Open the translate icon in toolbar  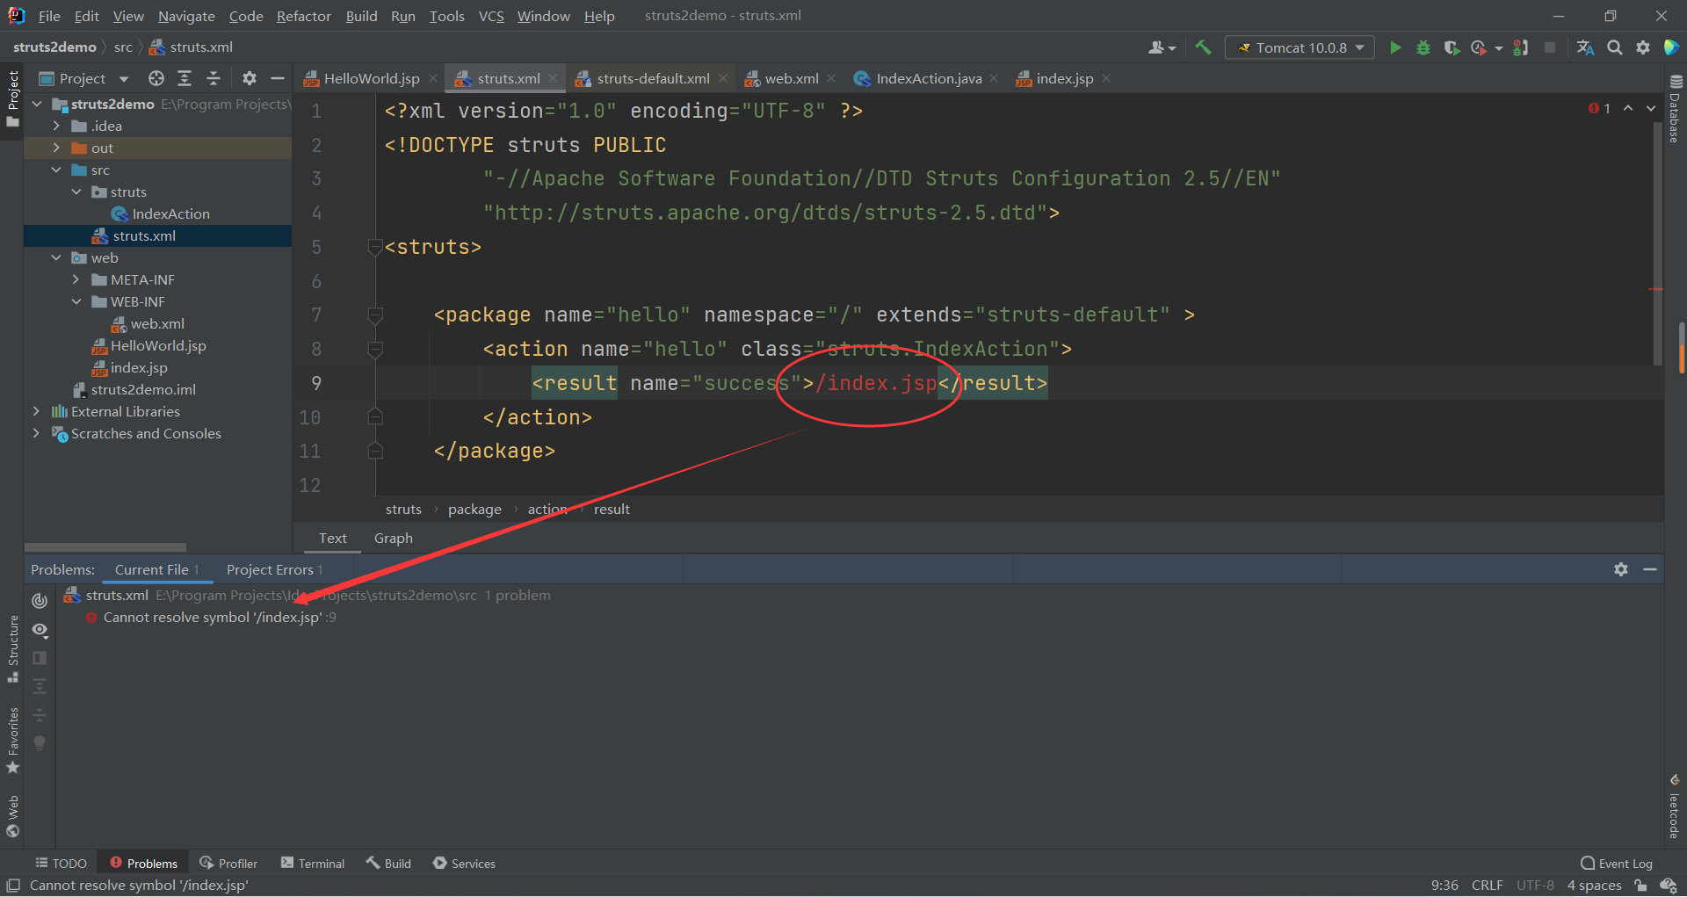[1585, 47]
